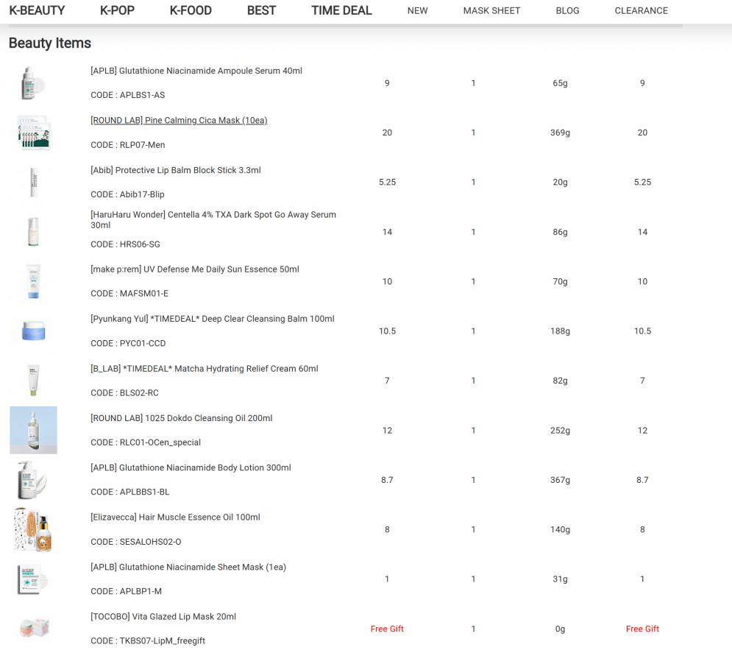732x664 pixels.
Task: Click the Abib Lip Balm Stick thumbnail
Action: click(x=33, y=182)
